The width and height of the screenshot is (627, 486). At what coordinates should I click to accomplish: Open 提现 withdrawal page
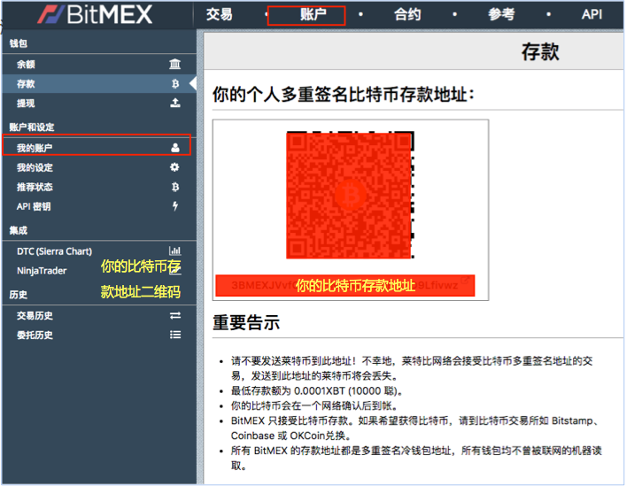[99, 103]
